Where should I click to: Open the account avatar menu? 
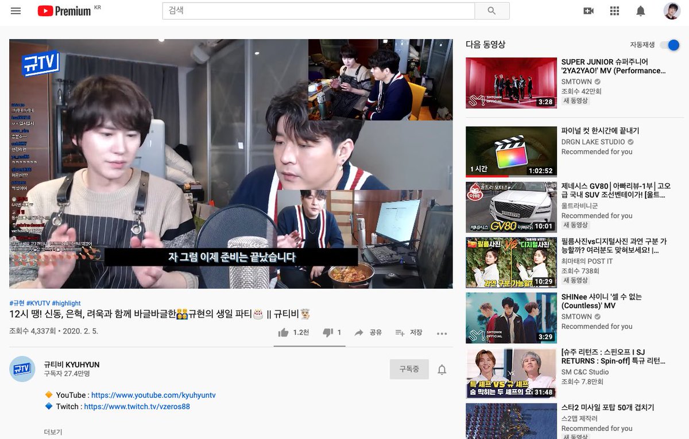pyautogui.click(x=671, y=11)
